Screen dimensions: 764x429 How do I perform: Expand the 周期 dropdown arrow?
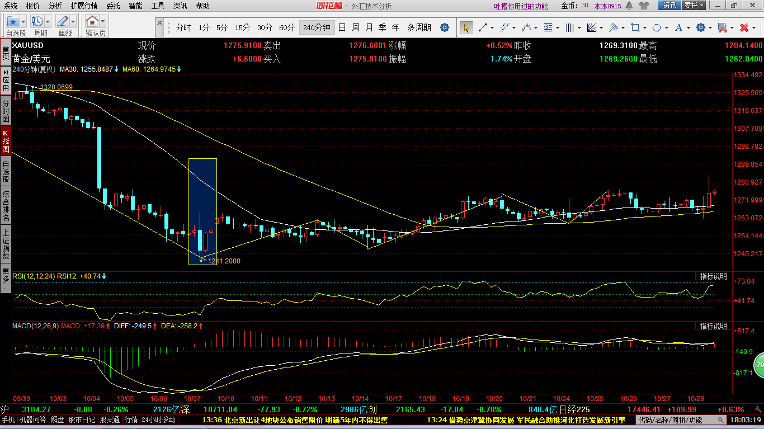pyautogui.click(x=48, y=22)
